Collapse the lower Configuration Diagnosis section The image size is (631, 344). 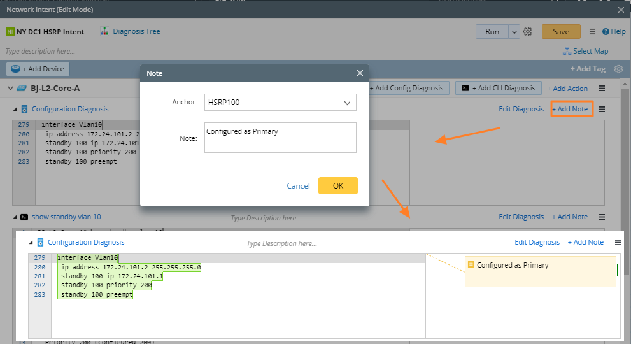[31, 243]
